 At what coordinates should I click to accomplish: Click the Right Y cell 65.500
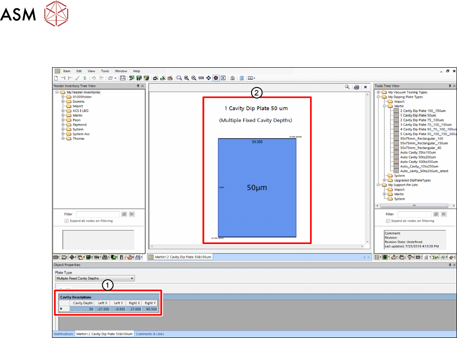coord(150,309)
